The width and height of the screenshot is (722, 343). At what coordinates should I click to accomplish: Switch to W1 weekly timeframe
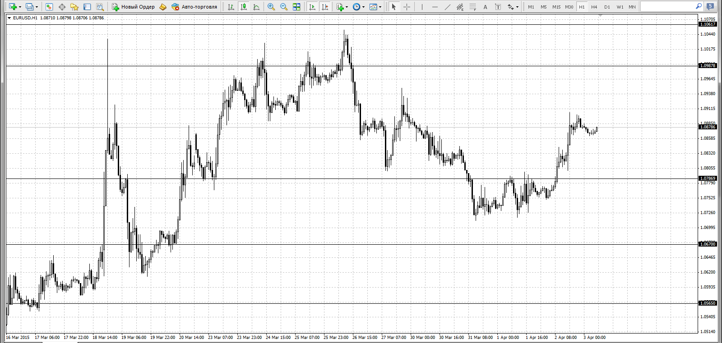[620, 7]
